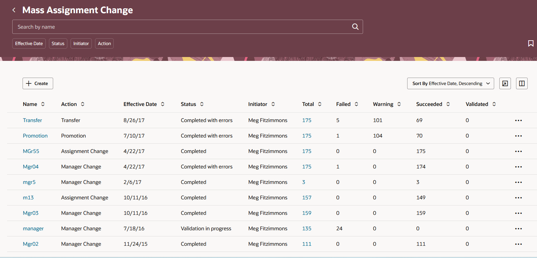Sort by Action column arrows
This screenshot has width=537, height=258.
(x=83, y=104)
